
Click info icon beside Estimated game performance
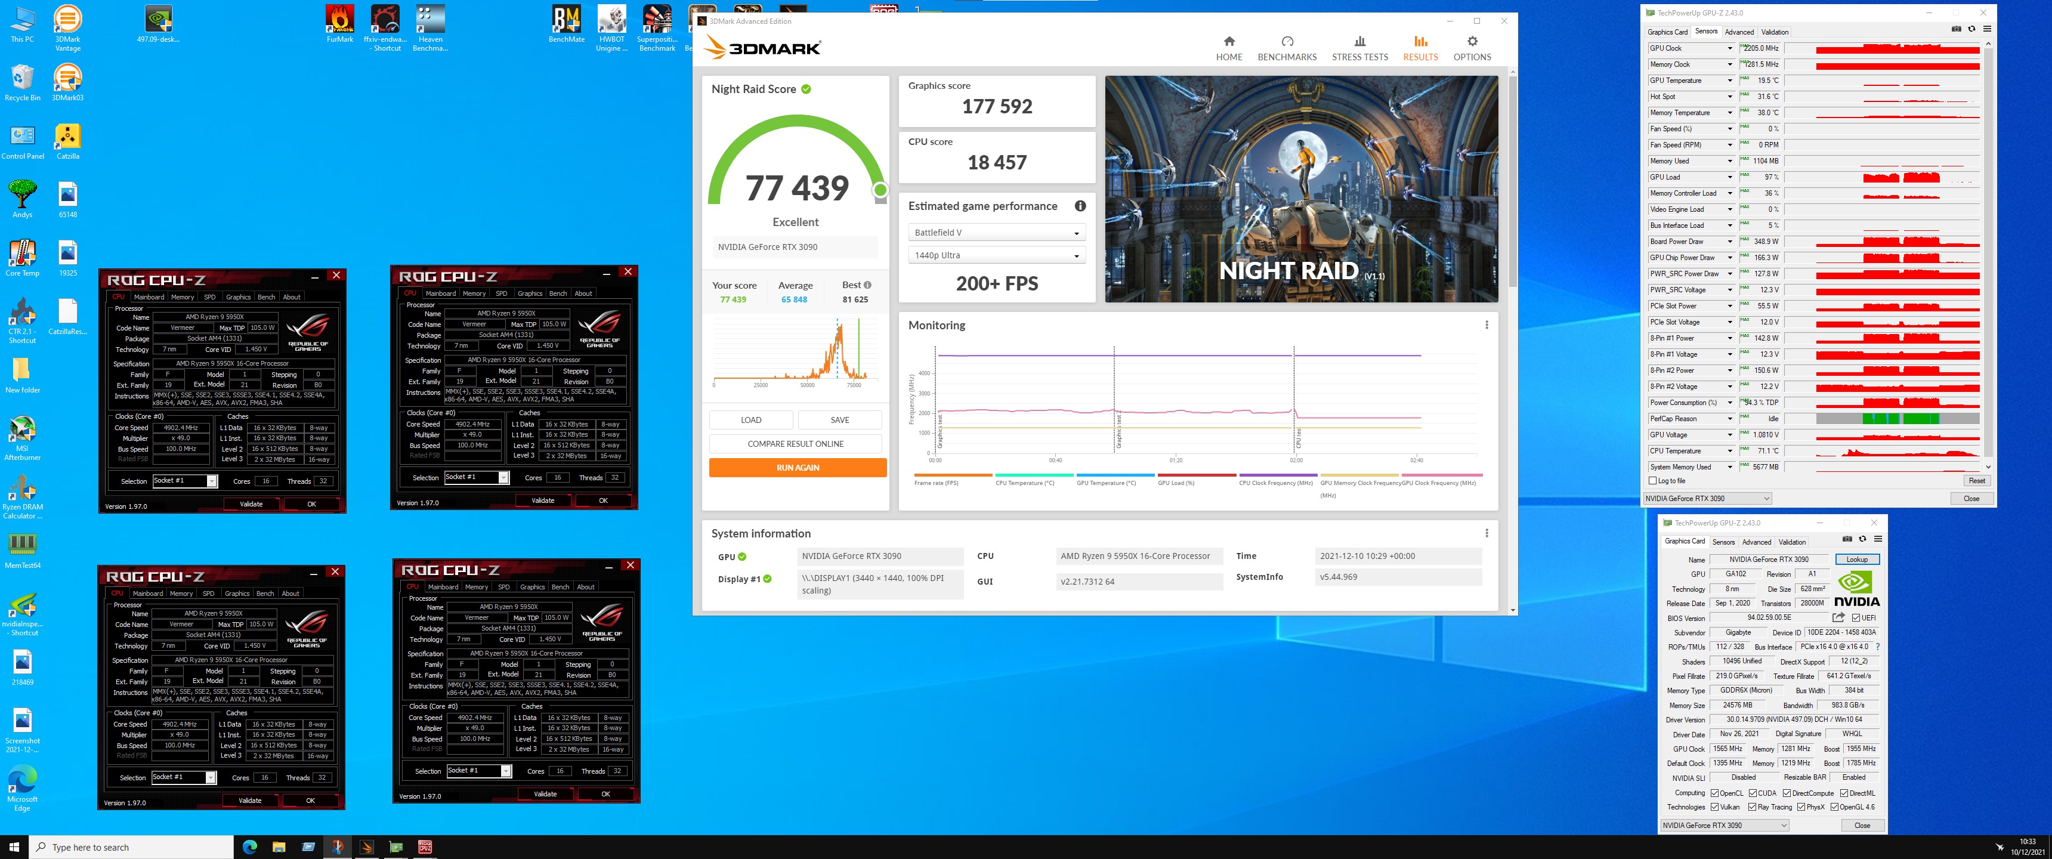tap(1079, 206)
